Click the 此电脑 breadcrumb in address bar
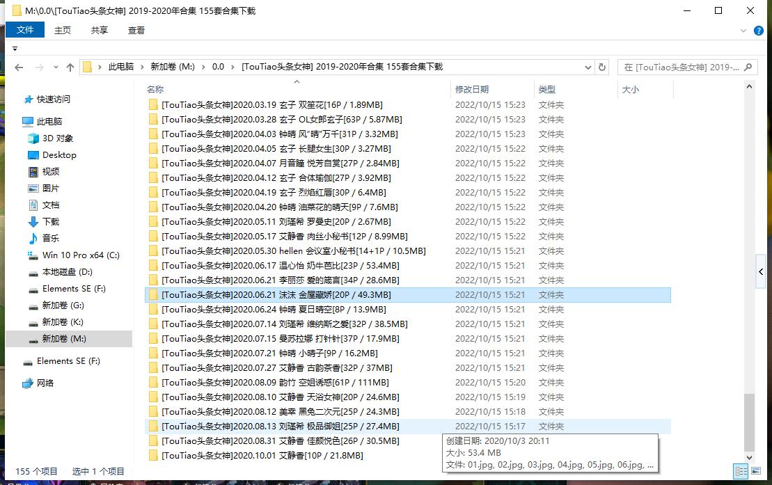This screenshot has width=772, height=485. coord(121,67)
